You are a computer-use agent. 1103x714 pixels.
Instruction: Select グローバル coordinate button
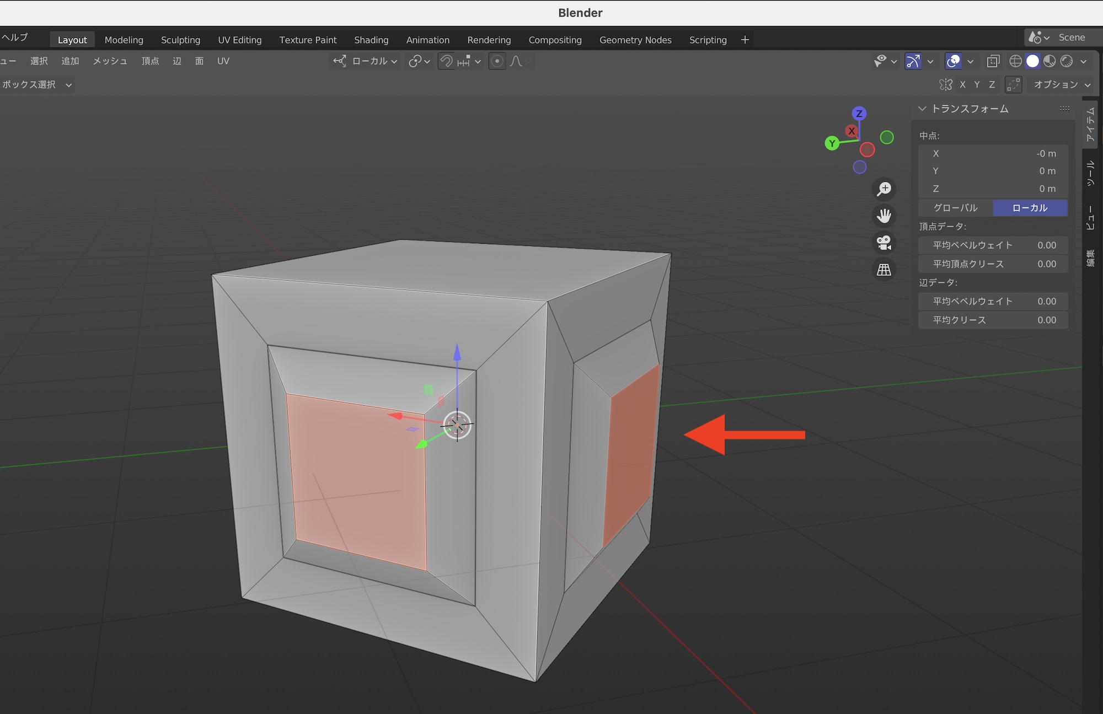(x=955, y=208)
